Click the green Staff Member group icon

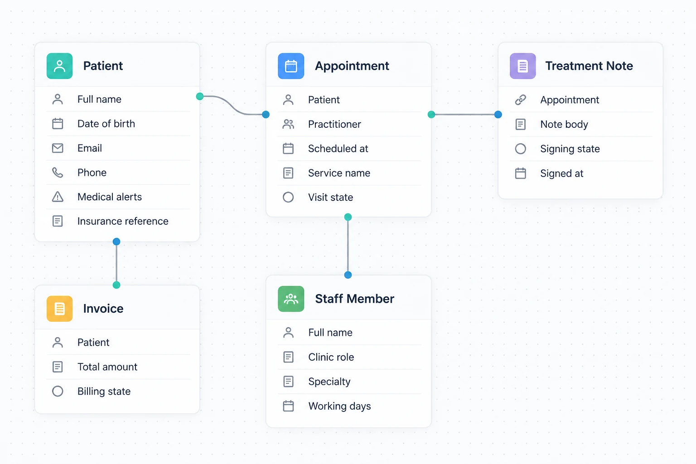tap(291, 299)
